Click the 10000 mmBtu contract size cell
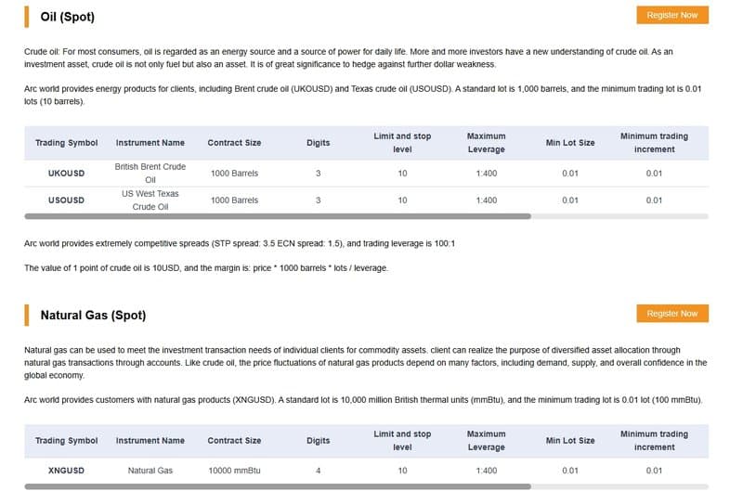Image resolution: width=743 pixels, height=504 pixels. coord(234,471)
